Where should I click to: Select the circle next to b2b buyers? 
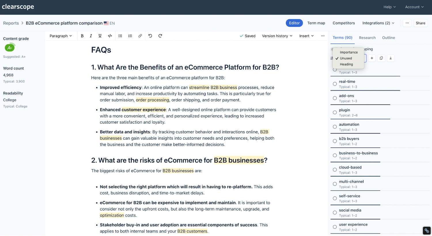pyautogui.click(x=335, y=141)
